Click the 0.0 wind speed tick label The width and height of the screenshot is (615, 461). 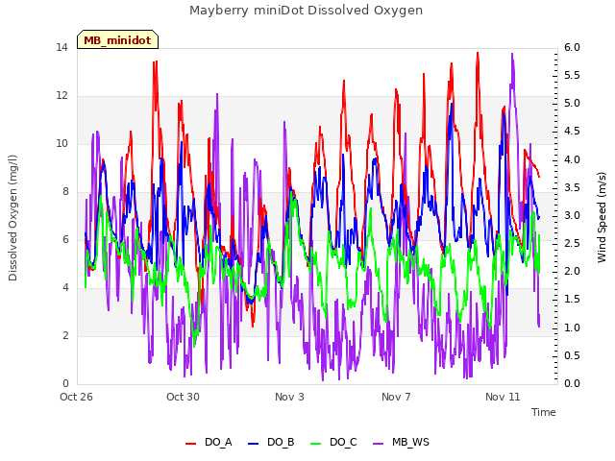tap(572, 384)
